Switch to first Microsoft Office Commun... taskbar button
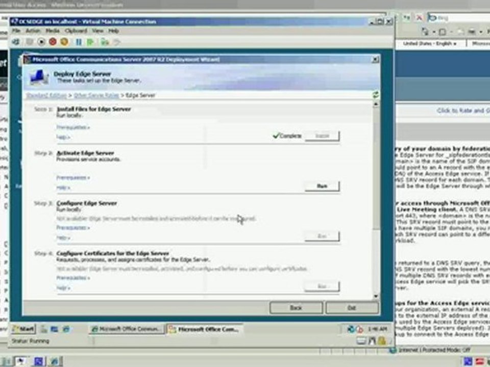This screenshot has width=490, height=367. tap(127, 329)
